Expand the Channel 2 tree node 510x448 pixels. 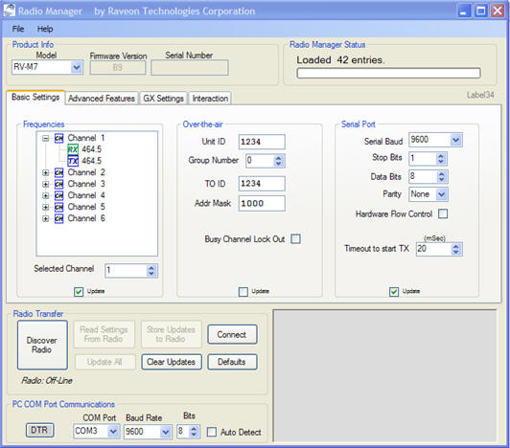click(46, 173)
